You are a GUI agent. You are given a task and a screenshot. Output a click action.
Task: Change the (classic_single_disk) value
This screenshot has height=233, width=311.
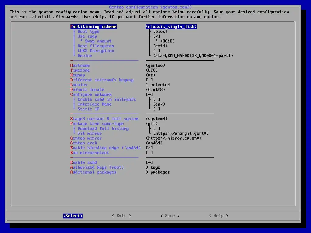tap(171, 27)
